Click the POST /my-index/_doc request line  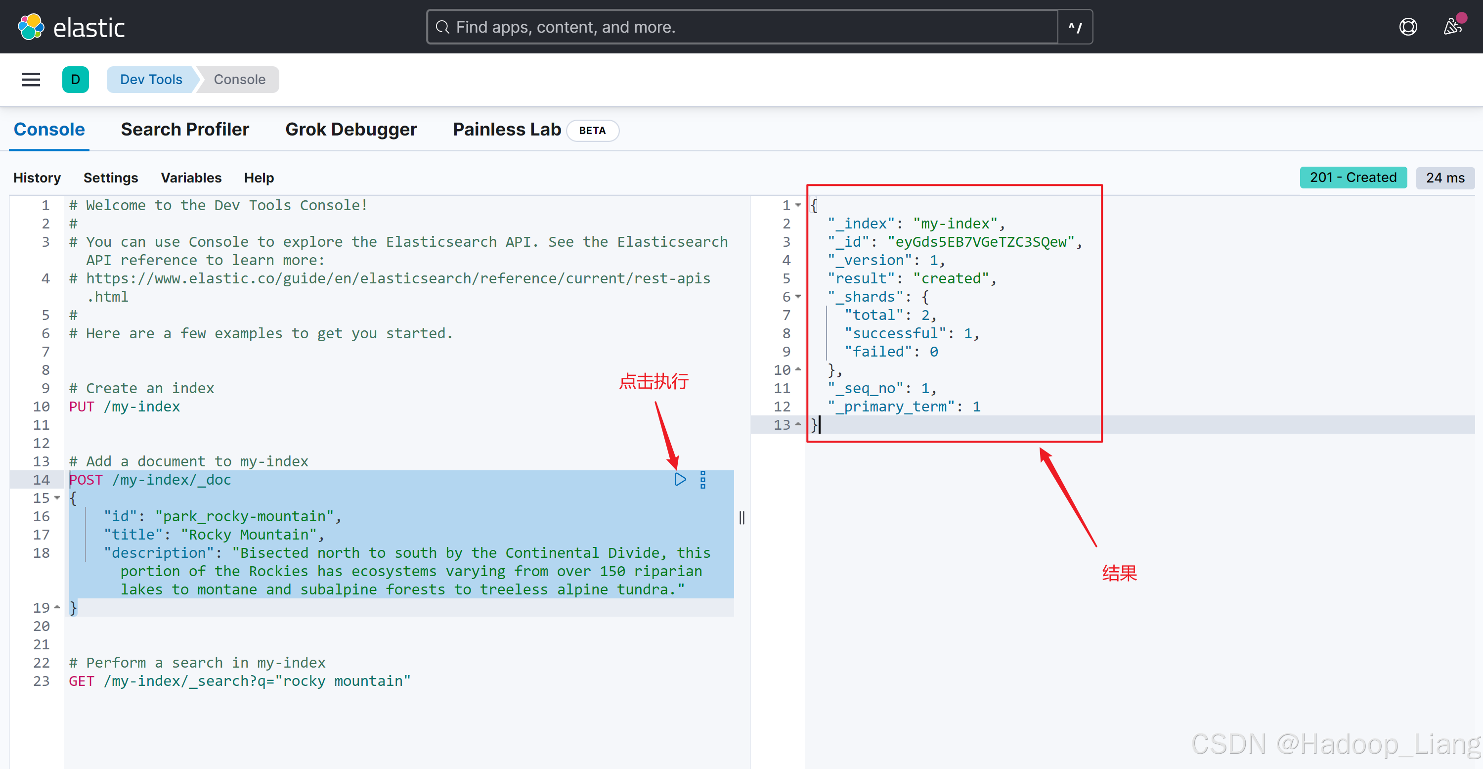tap(150, 480)
